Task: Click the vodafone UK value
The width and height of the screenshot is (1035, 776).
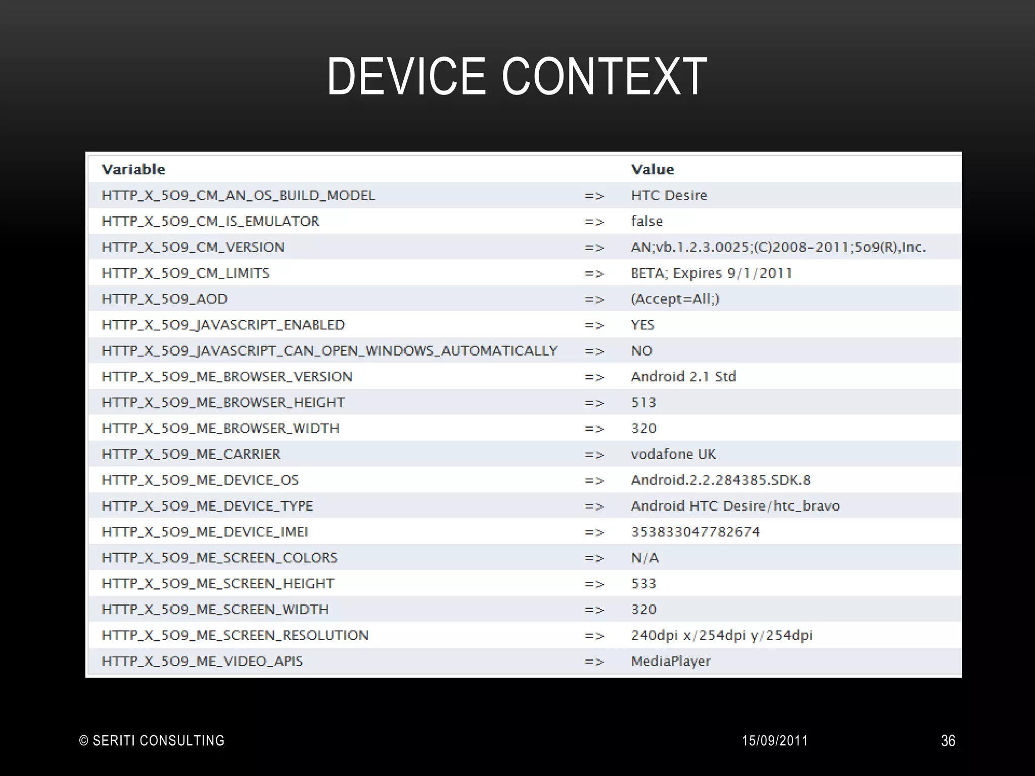Action: (674, 454)
